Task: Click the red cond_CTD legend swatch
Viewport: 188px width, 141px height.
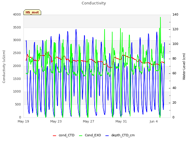Action: point(54,136)
